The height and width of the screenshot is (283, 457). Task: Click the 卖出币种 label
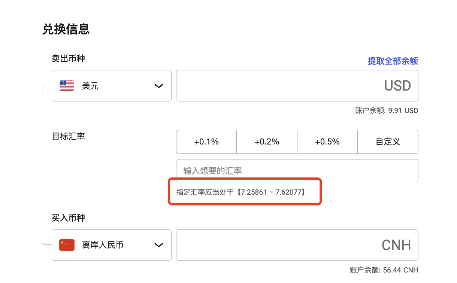tap(68, 59)
